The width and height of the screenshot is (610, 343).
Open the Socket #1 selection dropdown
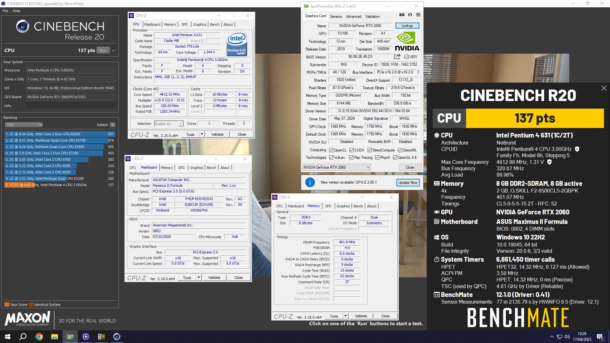click(x=169, y=124)
